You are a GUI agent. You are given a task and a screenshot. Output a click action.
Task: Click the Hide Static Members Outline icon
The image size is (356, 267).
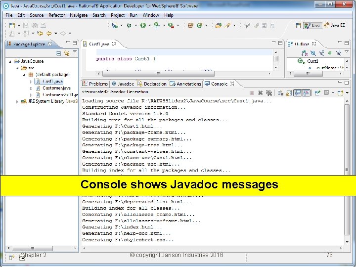tap(321, 53)
